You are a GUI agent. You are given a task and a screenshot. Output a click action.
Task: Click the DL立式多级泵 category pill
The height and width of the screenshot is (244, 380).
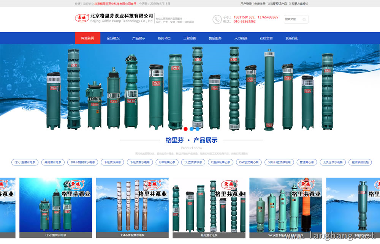pyautogui.click(x=193, y=162)
